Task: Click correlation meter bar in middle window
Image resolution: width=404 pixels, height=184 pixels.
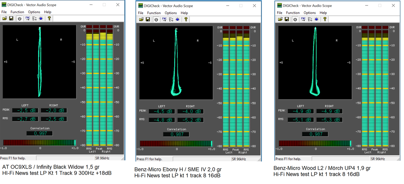Action: [176, 144]
